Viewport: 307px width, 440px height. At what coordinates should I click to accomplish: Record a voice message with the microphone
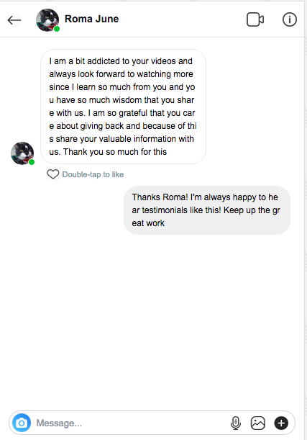point(236,423)
